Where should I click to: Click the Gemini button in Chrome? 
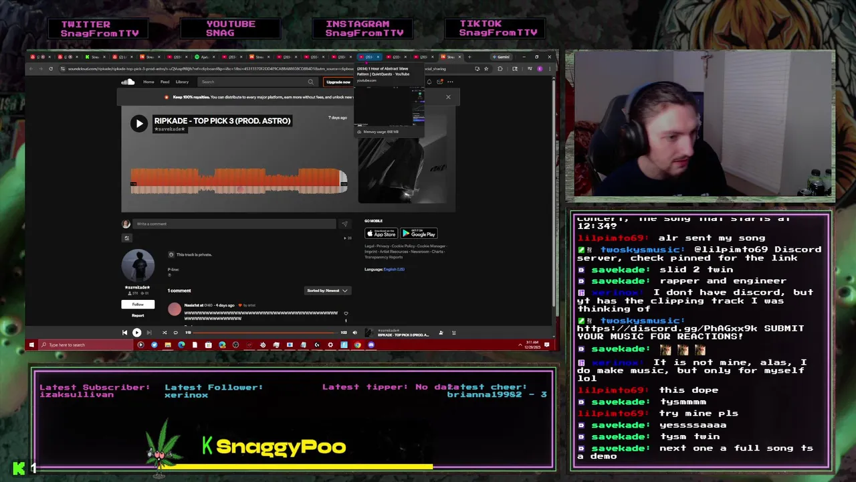(500, 57)
